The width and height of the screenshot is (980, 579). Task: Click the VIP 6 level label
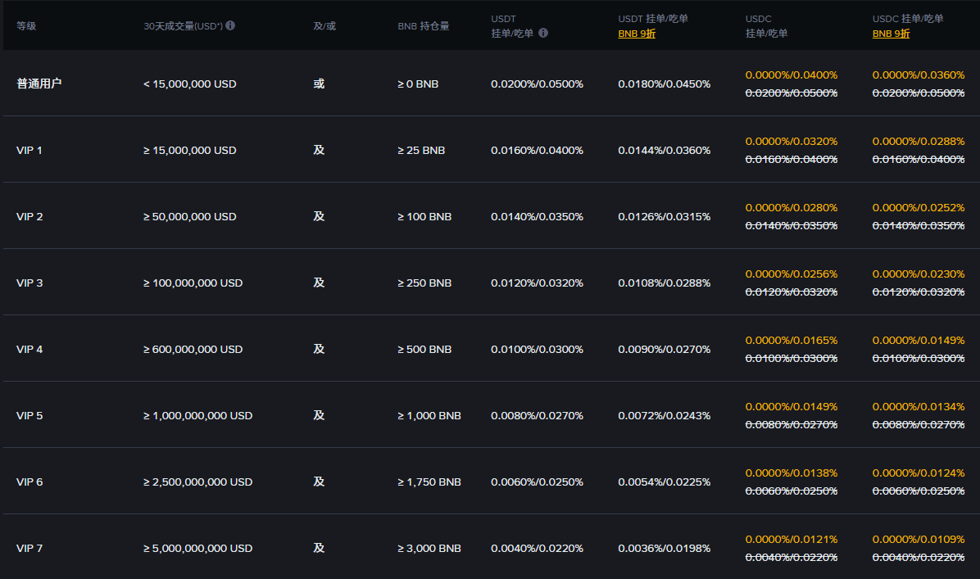29,482
